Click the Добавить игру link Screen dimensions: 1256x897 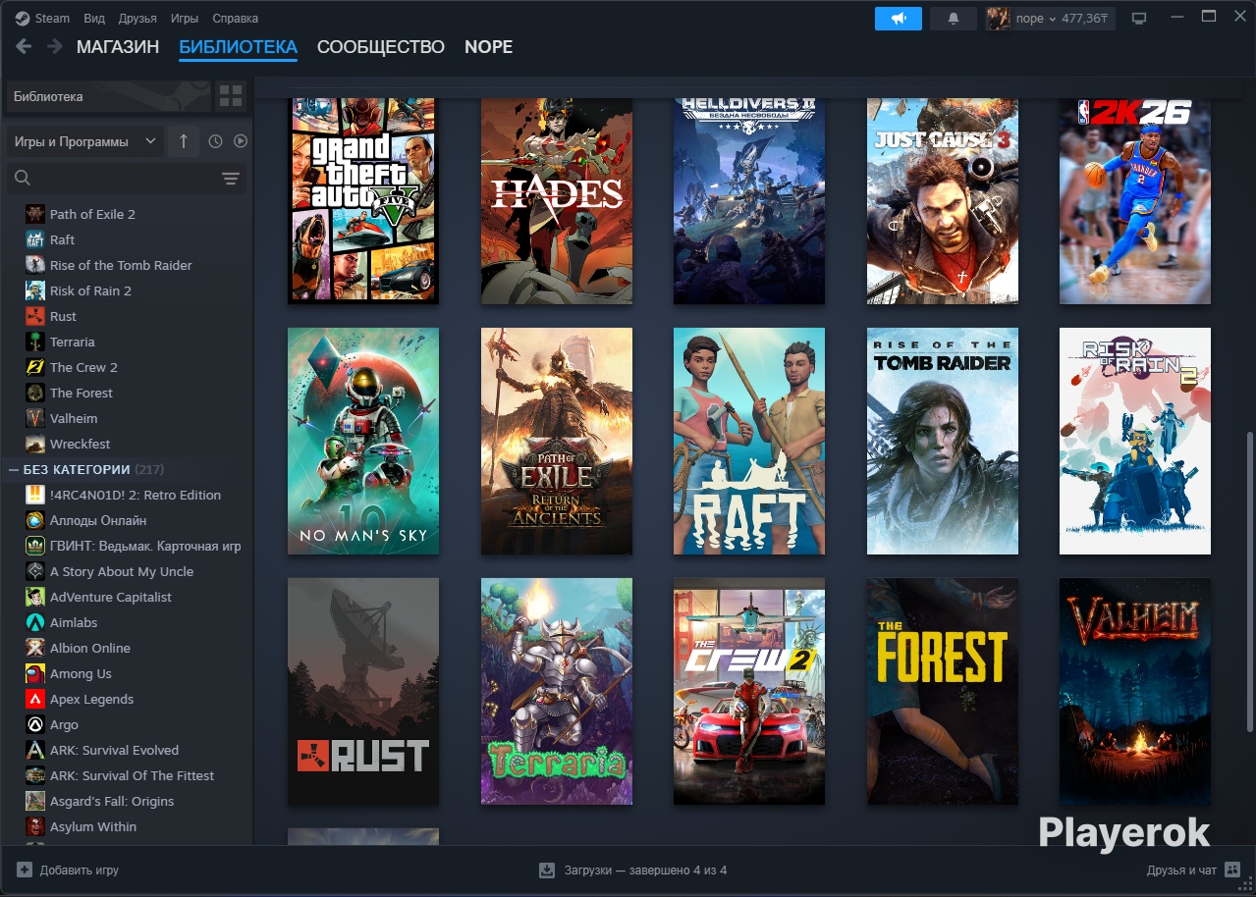click(80, 870)
